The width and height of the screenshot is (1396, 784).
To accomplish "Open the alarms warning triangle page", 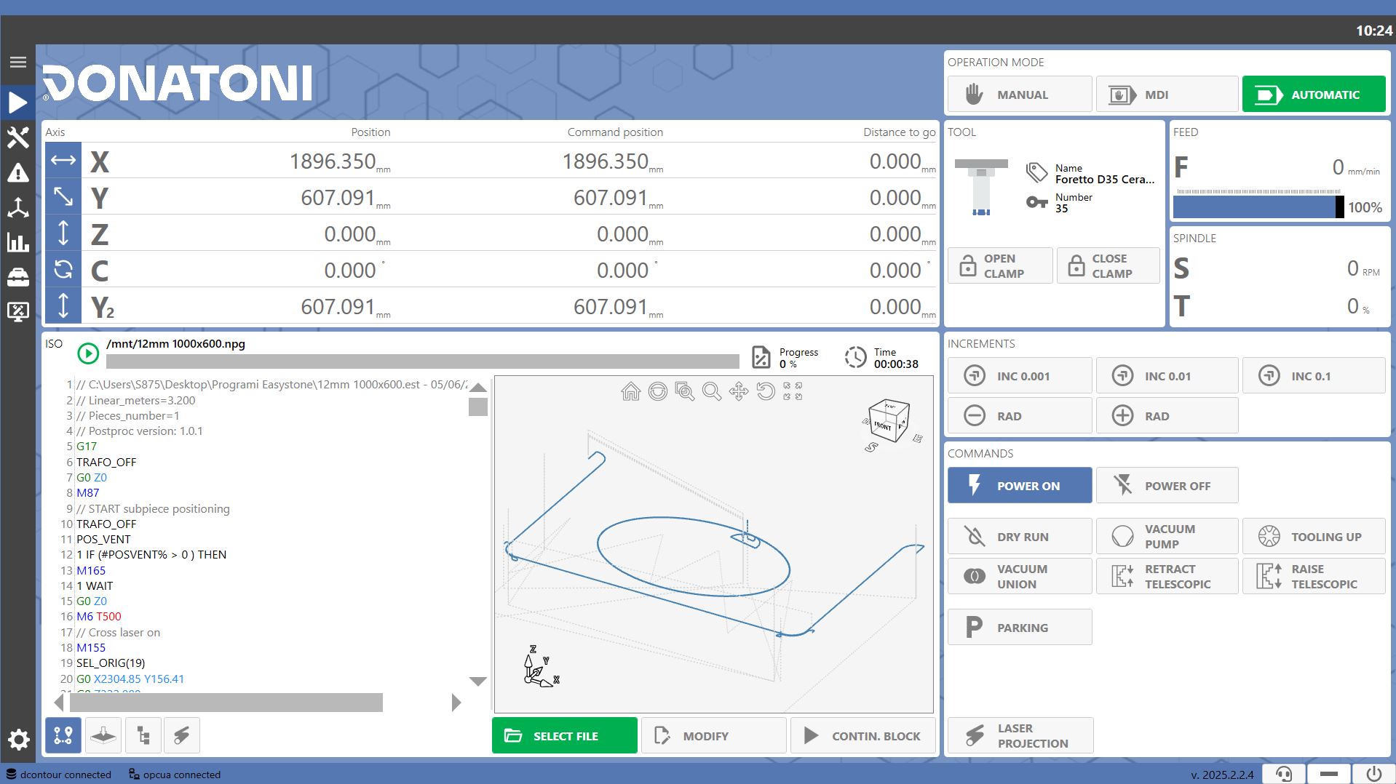I will coord(18,173).
